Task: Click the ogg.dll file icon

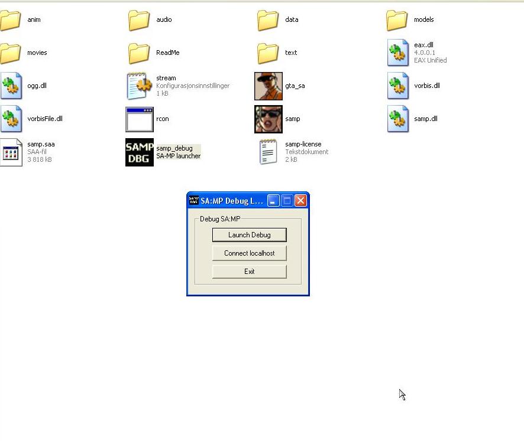Action: 11,86
